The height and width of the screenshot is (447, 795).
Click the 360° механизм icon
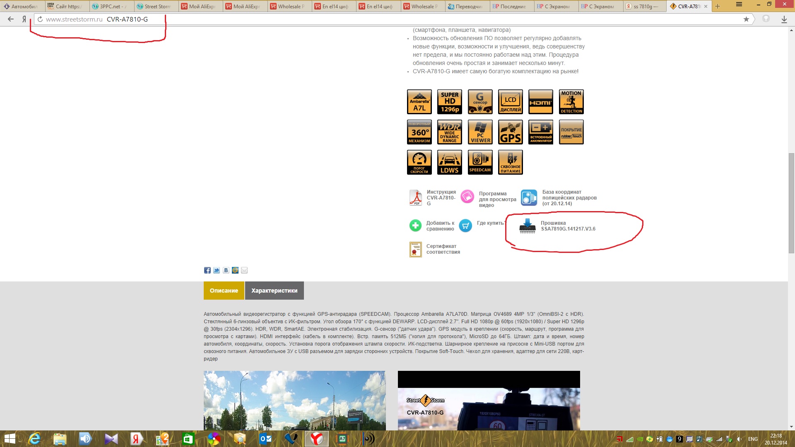[419, 132]
